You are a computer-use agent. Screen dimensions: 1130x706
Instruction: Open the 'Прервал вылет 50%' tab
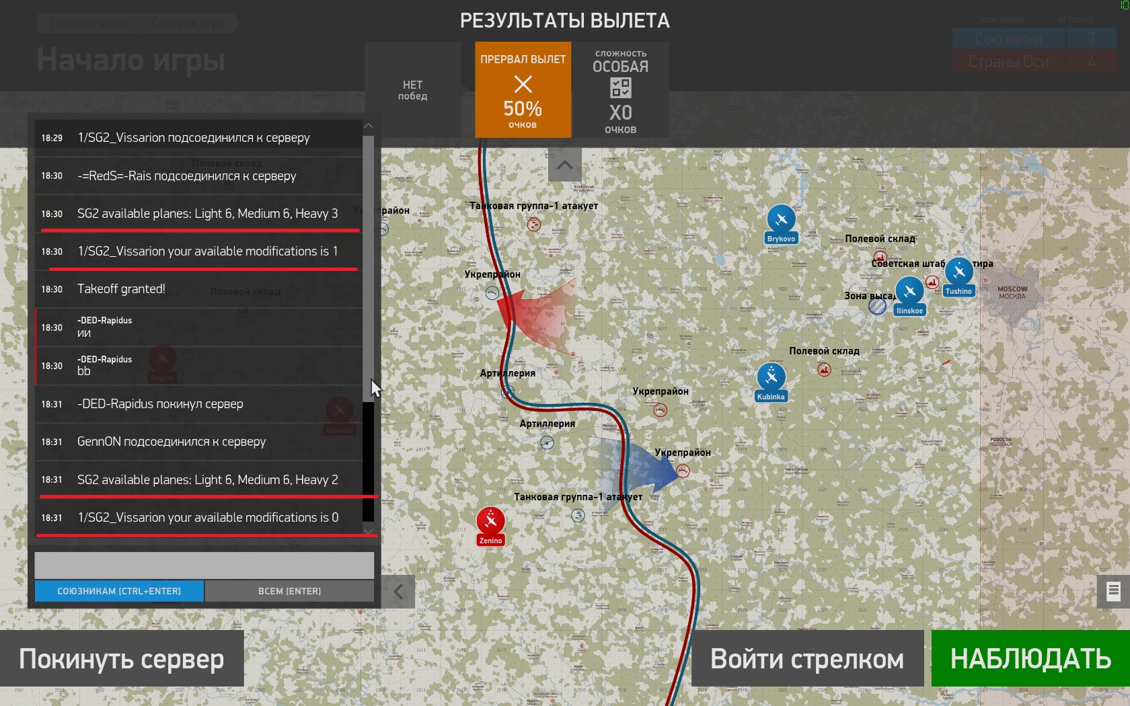point(523,90)
